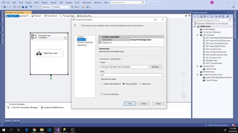Click the user account avatar icon
238x133 pixels.
[212, 3]
